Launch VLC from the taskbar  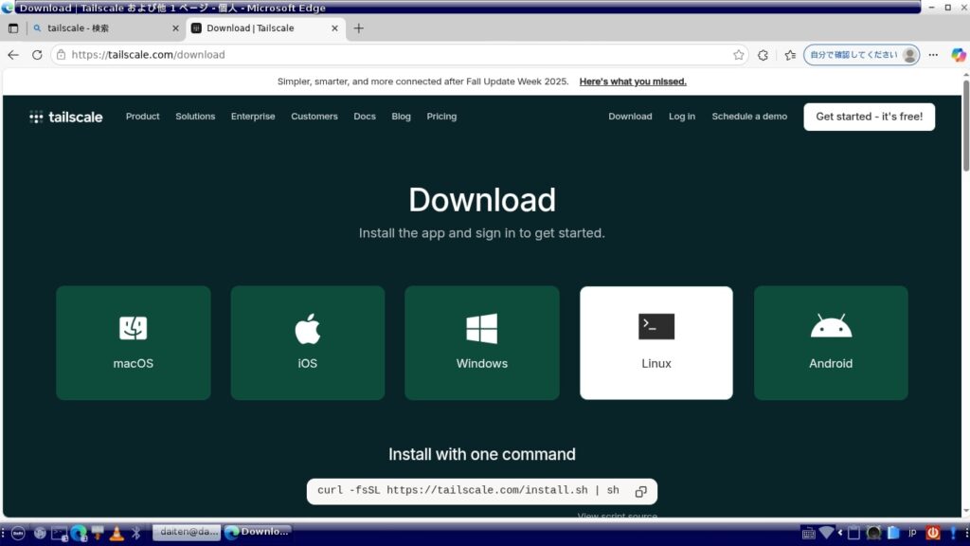click(x=117, y=533)
